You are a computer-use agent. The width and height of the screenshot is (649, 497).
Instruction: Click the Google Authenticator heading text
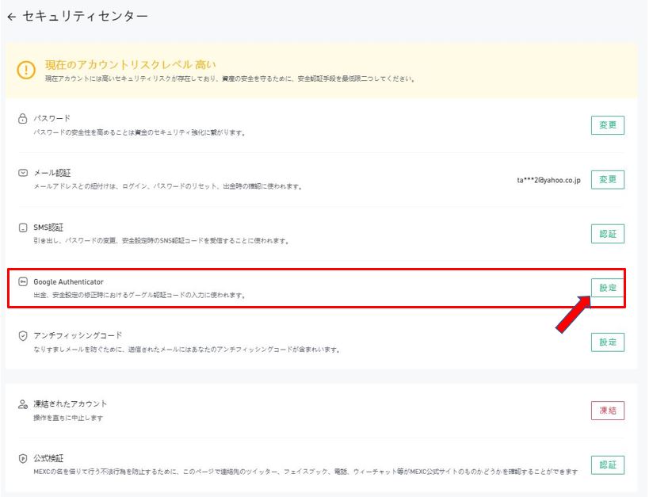point(68,281)
